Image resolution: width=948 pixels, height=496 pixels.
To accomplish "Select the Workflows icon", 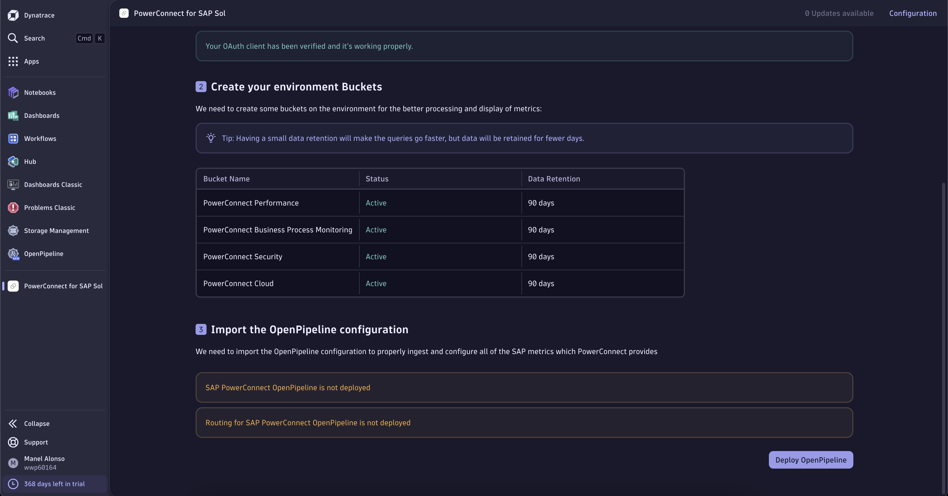I will pos(13,139).
